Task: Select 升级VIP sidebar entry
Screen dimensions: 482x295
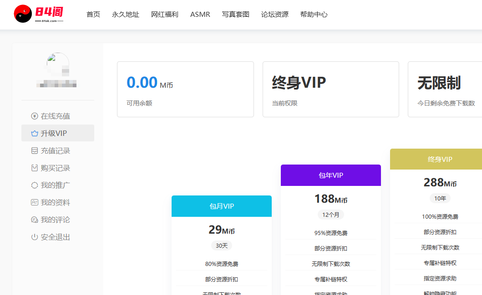Action: tap(58, 133)
